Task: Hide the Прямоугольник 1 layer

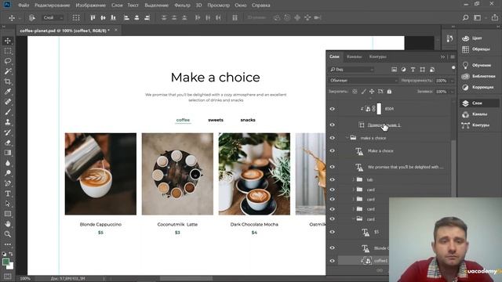Action: [x=333, y=125]
